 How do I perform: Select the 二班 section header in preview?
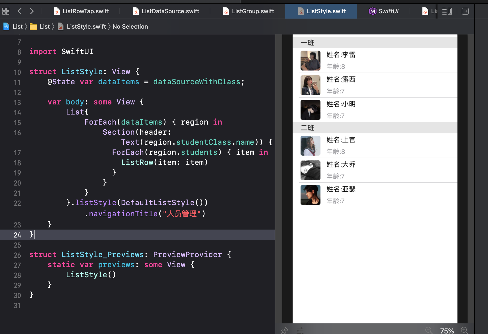click(x=375, y=128)
